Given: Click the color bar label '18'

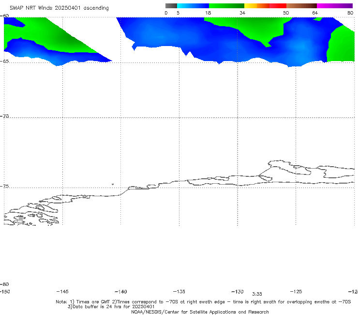Looking at the screenshot, I should click(x=208, y=13).
